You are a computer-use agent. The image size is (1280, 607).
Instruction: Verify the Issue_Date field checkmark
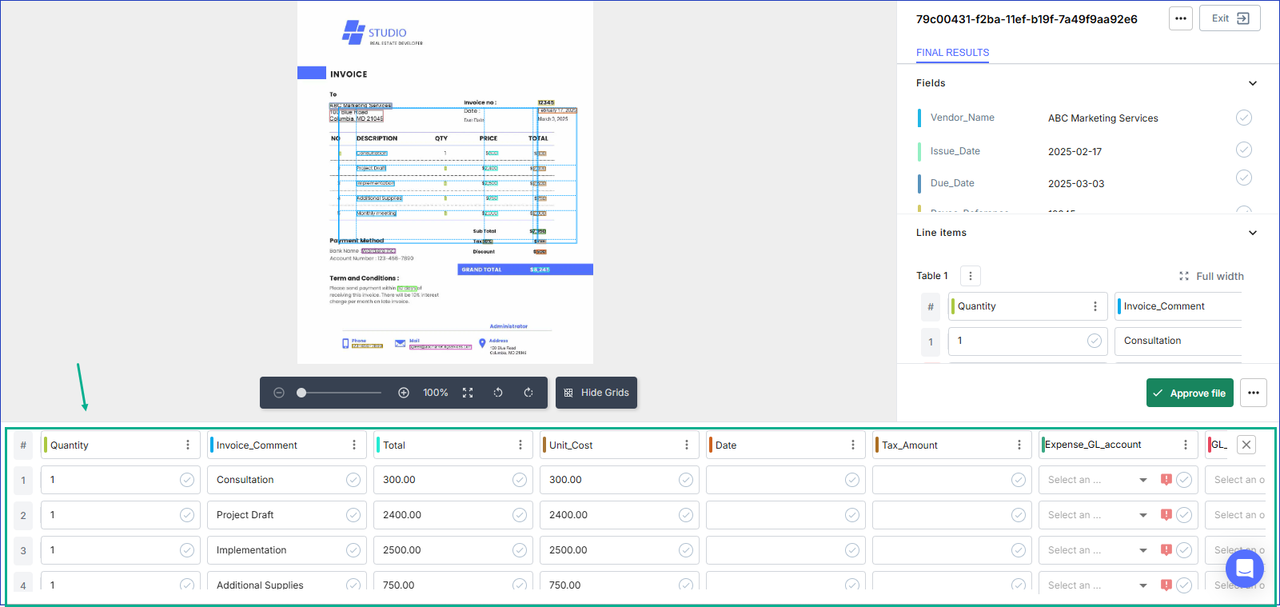1243,150
